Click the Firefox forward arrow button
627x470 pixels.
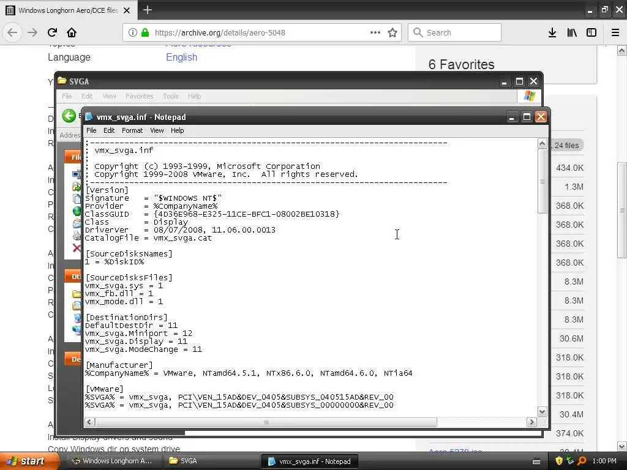32,32
